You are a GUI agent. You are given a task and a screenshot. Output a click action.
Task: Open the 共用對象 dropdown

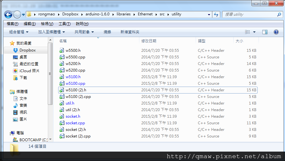pyautogui.click(x=84, y=32)
